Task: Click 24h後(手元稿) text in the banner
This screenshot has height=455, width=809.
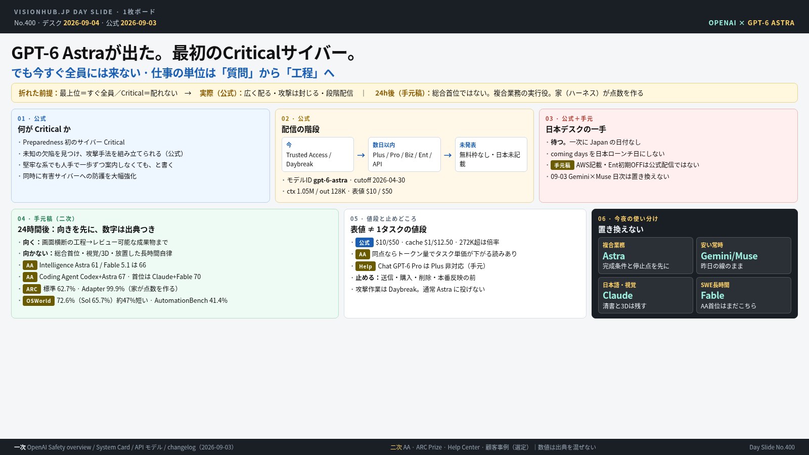Action: click(402, 93)
